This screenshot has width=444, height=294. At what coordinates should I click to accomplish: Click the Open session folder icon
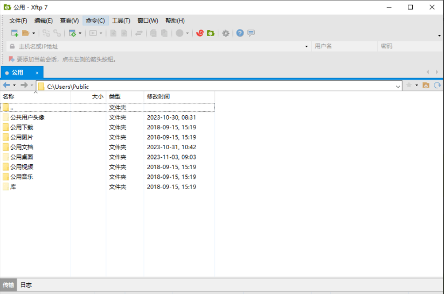pos(25,33)
